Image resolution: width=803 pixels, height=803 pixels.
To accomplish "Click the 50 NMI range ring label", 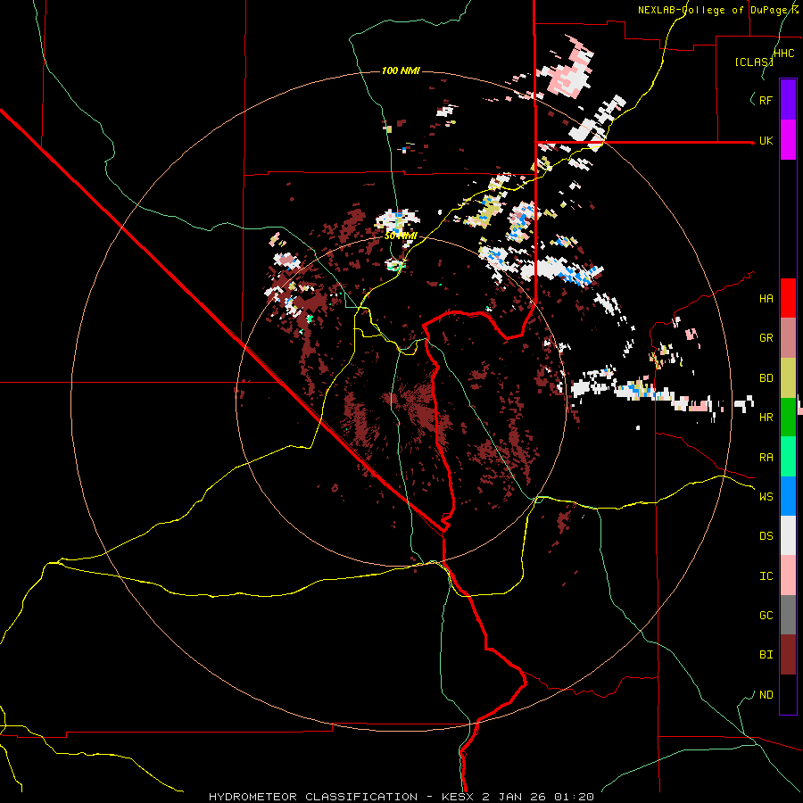I will [x=401, y=236].
